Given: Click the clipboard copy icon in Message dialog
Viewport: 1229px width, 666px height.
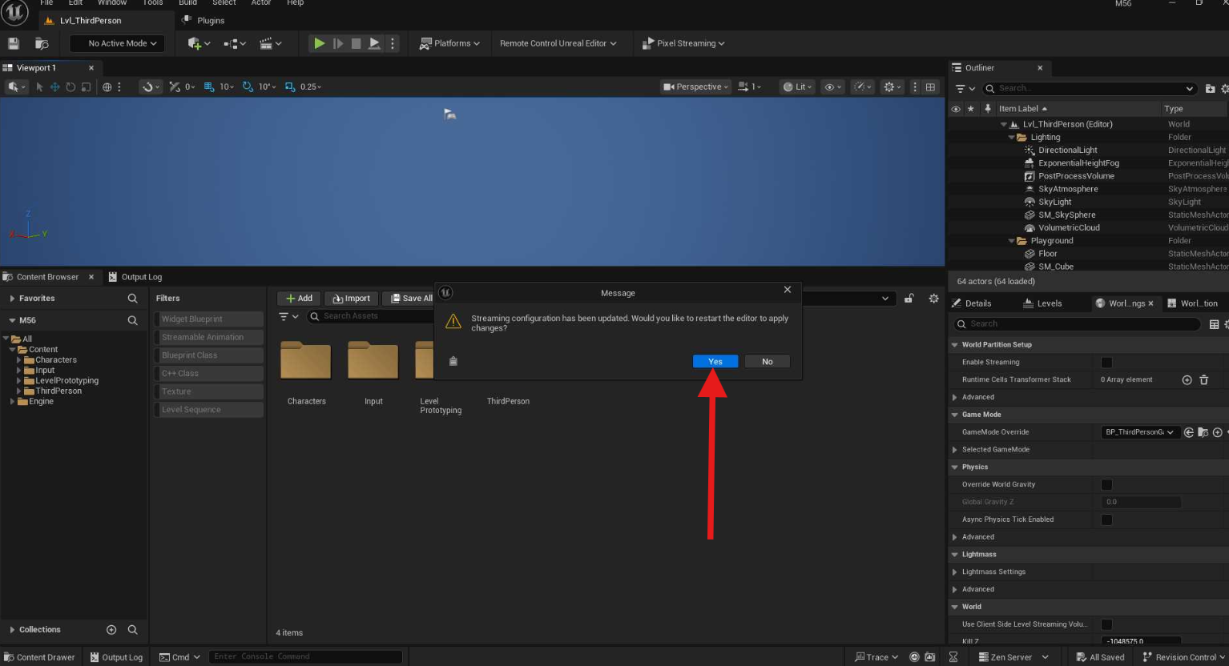Looking at the screenshot, I should click(453, 361).
